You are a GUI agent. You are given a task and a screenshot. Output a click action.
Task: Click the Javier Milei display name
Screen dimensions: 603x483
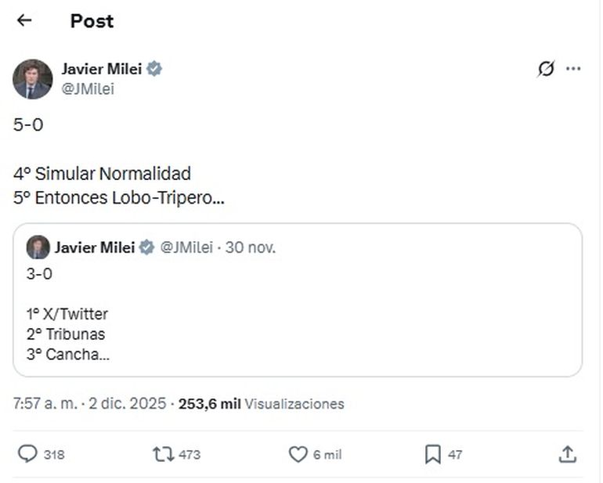click(102, 69)
